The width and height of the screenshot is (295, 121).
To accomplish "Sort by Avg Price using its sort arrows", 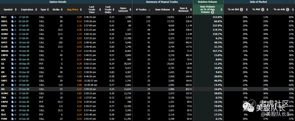I will pyautogui.click(x=81, y=9).
